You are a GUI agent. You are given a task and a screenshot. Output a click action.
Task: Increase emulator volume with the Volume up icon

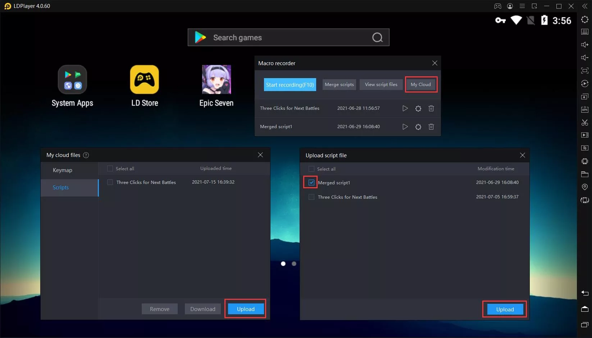coord(584,44)
